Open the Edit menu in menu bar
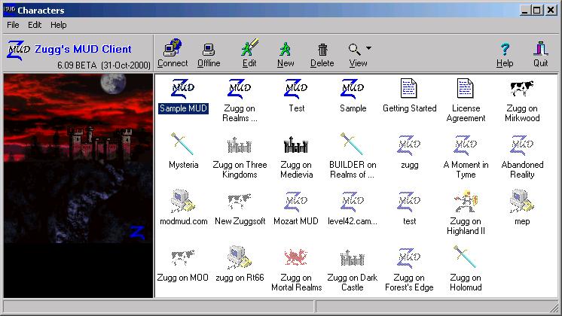Viewport: 562px width, 316px height. (35, 25)
